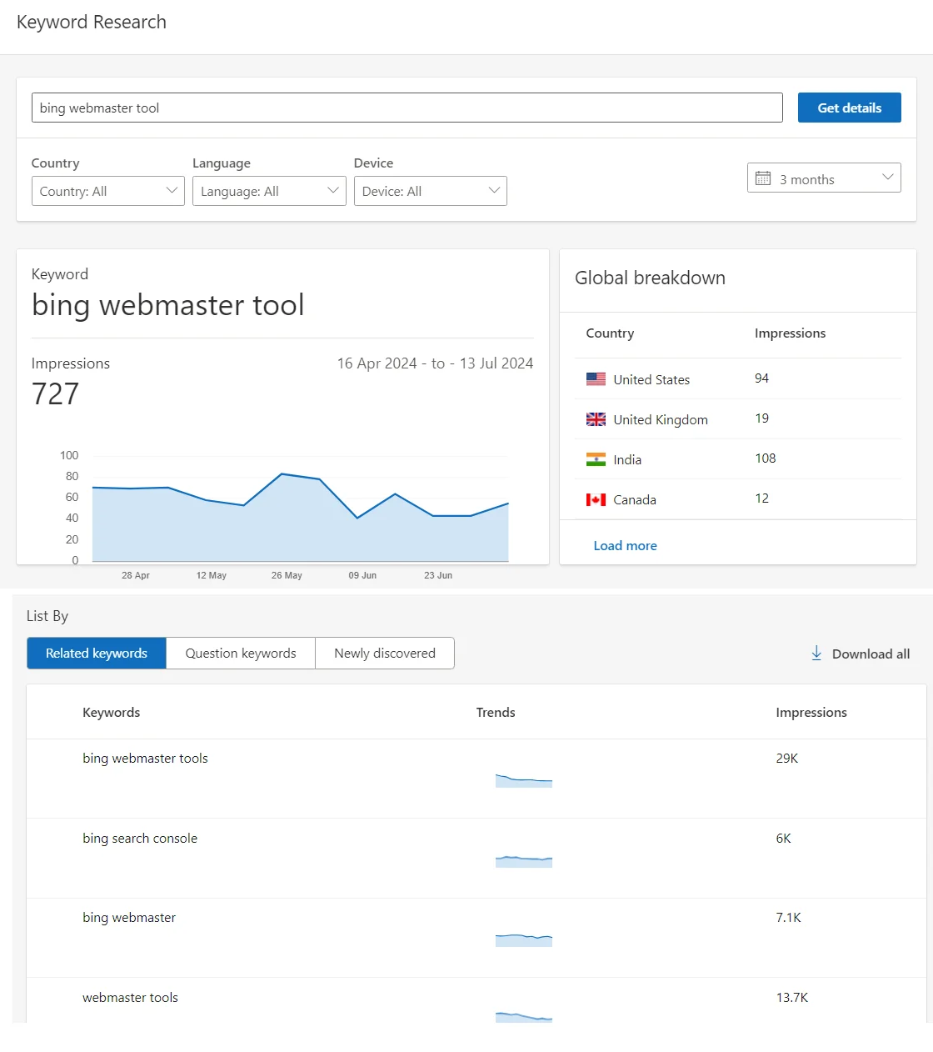Screen dimensions: 933x1052
Task: Click the Country column header in Global breakdown
Action: (x=610, y=333)
